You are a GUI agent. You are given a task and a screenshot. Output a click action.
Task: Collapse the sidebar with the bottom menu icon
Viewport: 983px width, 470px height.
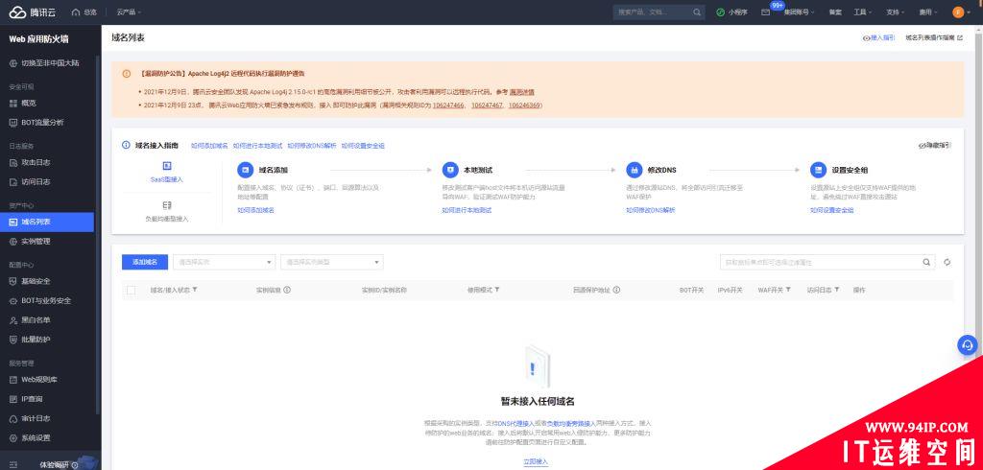pos(13,464)
